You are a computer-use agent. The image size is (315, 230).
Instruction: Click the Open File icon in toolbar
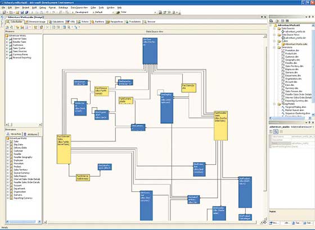(17, 12)
